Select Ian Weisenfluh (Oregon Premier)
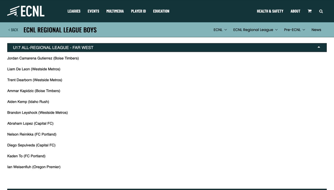Image resolution: width=334 pixels, height=190 pixels. click(x=34, y=167)
